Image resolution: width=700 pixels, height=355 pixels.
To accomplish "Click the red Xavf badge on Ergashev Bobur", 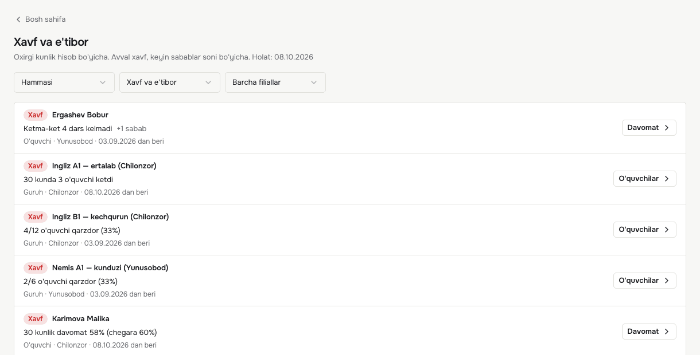I will coord(36,115).
